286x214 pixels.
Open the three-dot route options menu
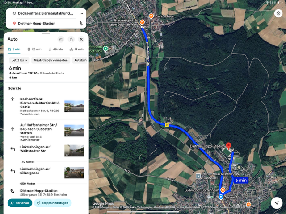click(81, 13)
